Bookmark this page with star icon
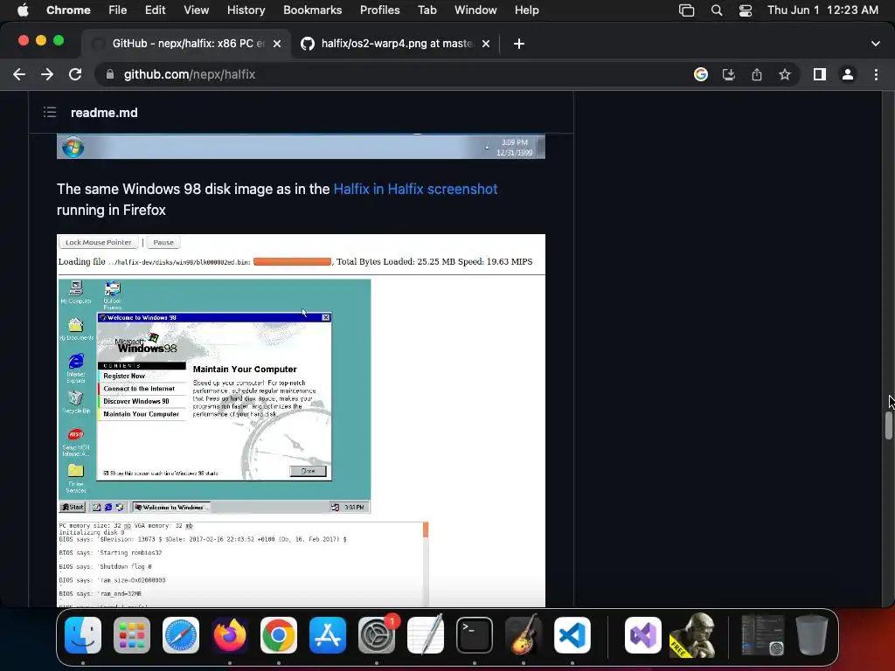Image resolution: width=895 pixels, height=671 pixels. pos(785,75)
